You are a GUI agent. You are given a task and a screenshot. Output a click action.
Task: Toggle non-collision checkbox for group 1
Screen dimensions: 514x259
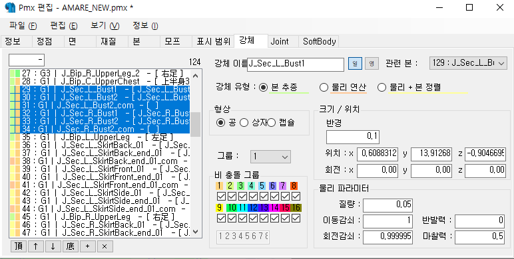[222, 197]
